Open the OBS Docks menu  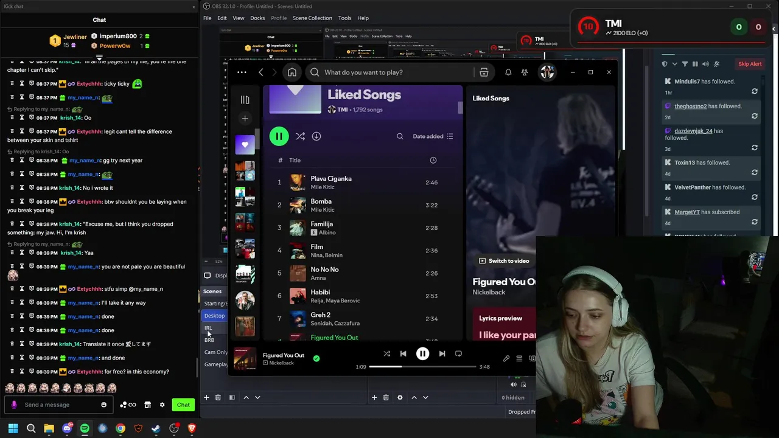tap(257, 18)
